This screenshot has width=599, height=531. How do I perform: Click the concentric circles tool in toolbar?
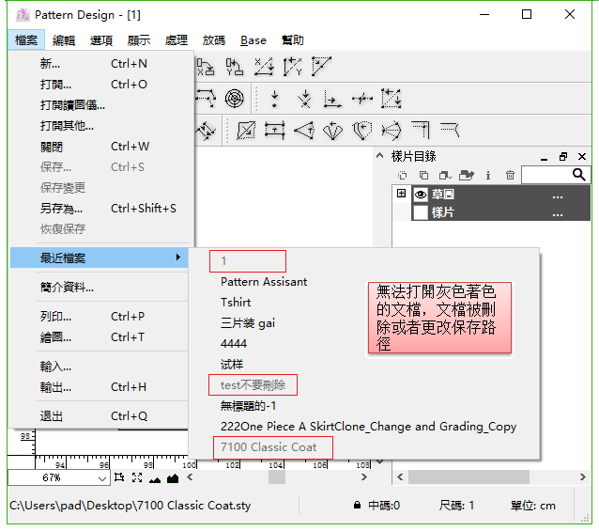point(235,98)
